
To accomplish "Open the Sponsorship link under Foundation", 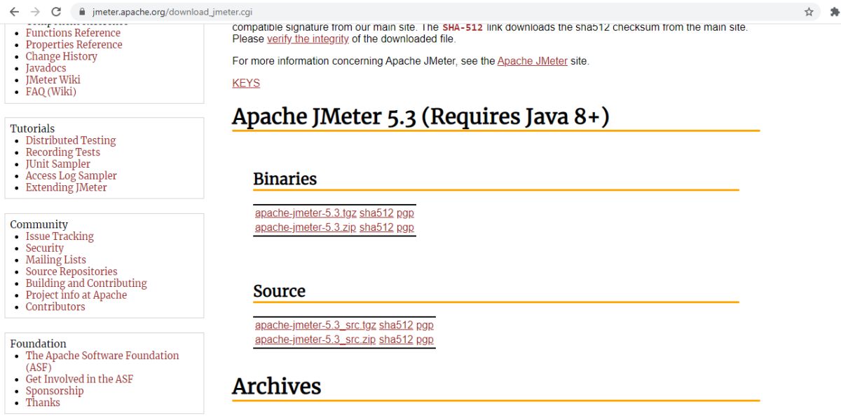I will pos(55,391).
